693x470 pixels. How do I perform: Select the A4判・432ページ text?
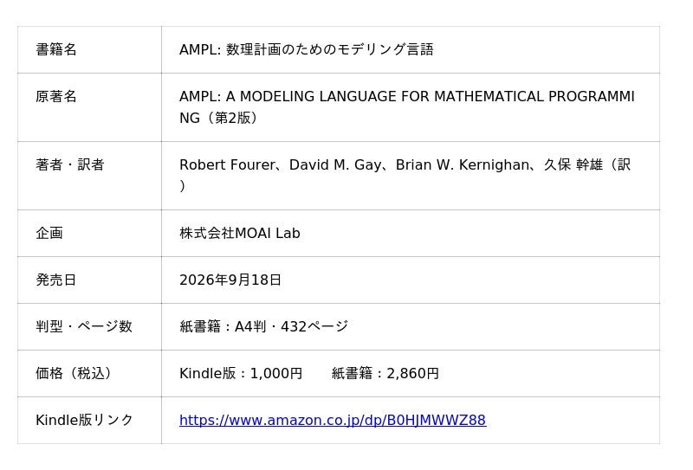(x=291, y=326)
